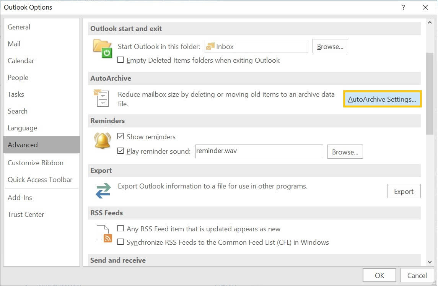
Task: Click the scroll down arrow
Action: [430, 262]
